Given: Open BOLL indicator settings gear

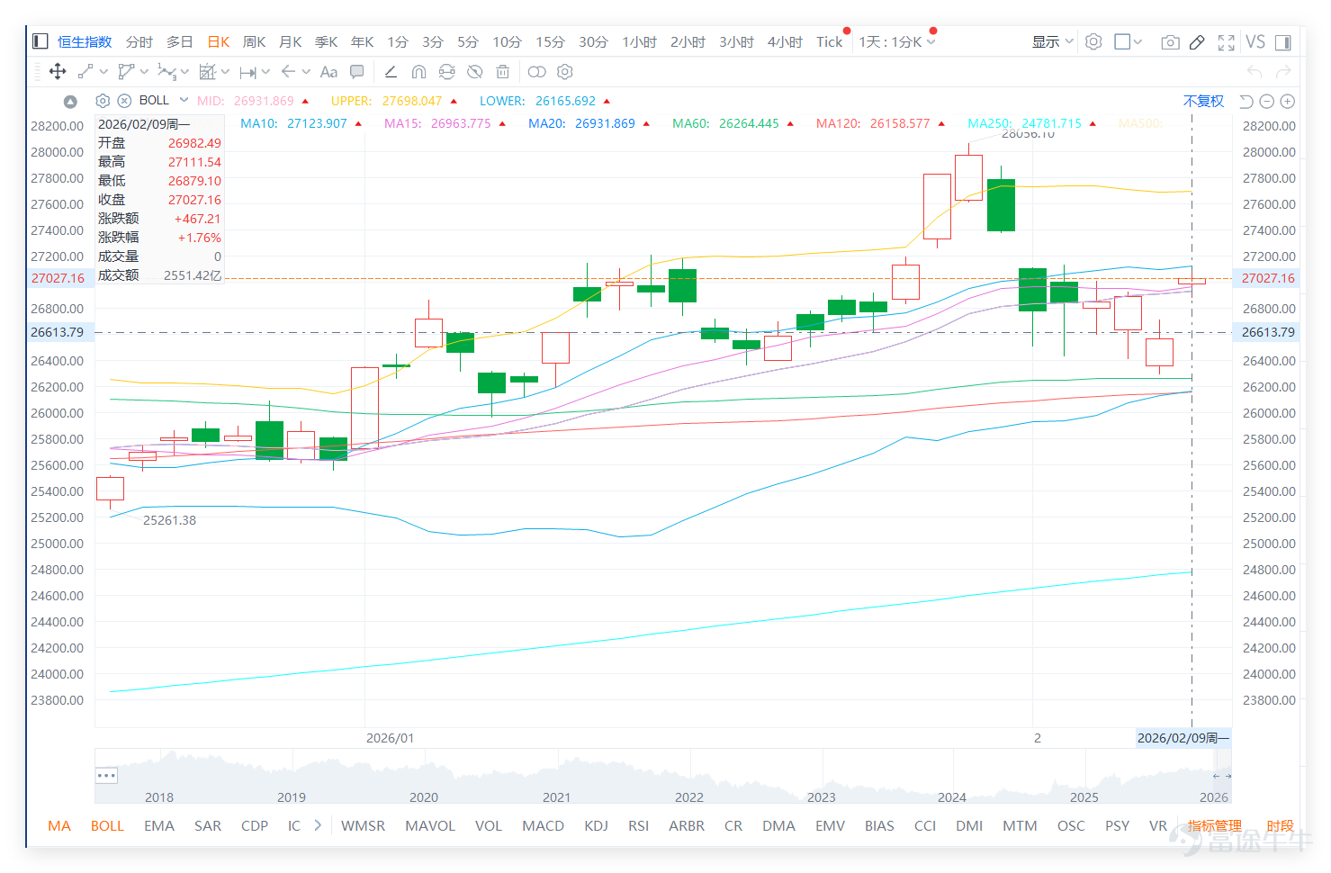Looking at the screenshot, I should click(x=103, y=101).
